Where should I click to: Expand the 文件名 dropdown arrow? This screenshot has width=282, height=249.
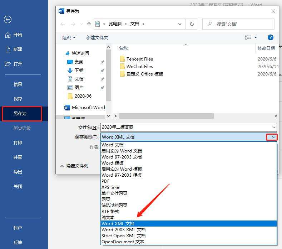click(x=273, y=127)
